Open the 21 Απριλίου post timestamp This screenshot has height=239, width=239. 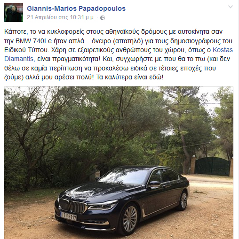point(61,17)
